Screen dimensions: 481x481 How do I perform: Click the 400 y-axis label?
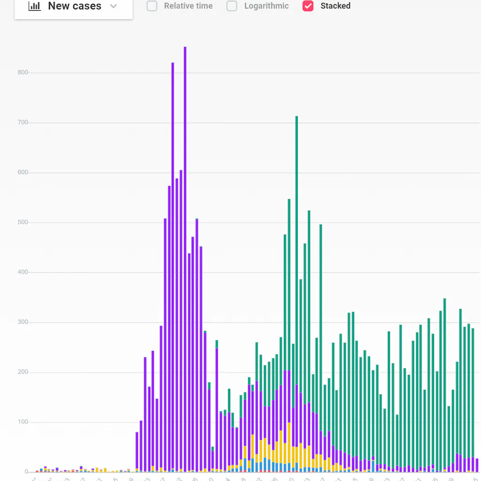coord(23,272)
